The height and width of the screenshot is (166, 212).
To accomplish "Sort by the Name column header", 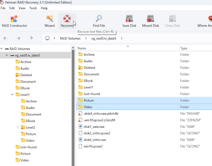I will coord(128,48).
